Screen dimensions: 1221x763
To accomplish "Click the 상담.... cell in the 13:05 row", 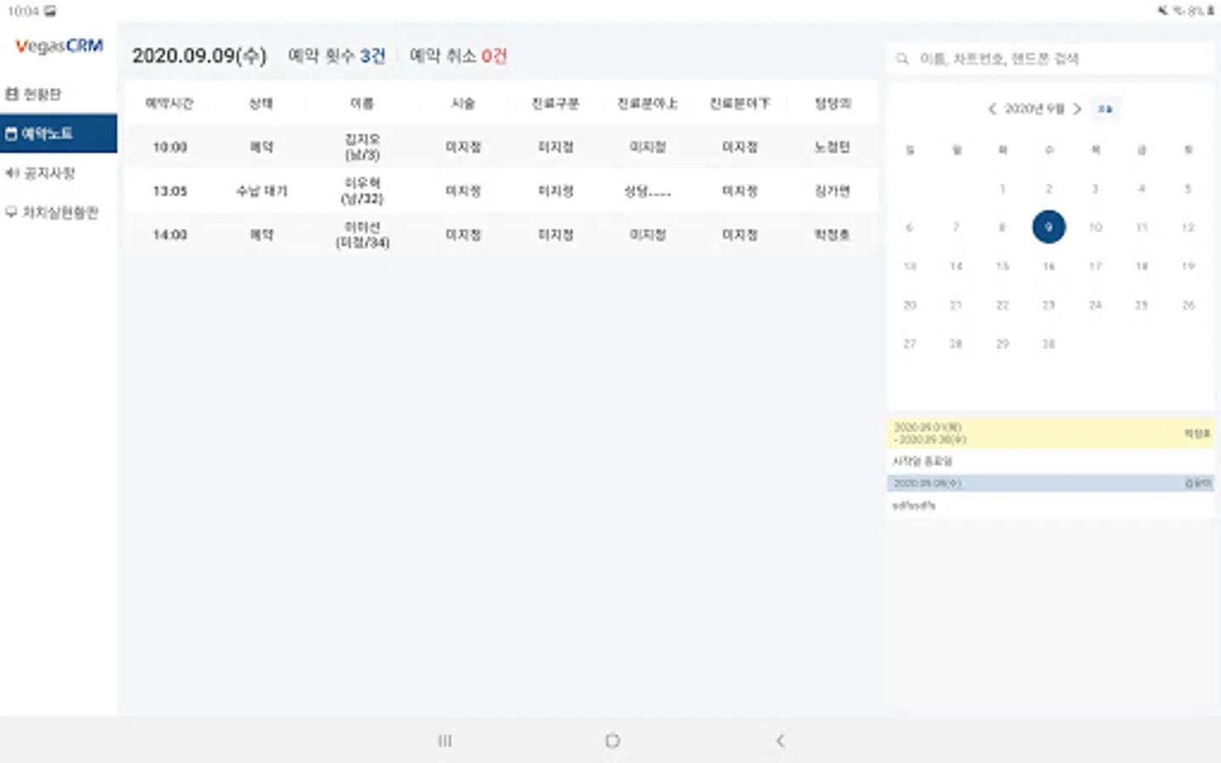I will pos(648,191).
